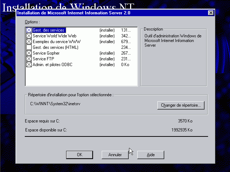Click the Changer de répertoire button
Image resolution: width=230 pixels, height=172 pixels.
(x=181, y=105)
